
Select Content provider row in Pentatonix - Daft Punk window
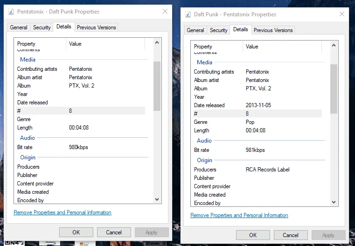81,184
